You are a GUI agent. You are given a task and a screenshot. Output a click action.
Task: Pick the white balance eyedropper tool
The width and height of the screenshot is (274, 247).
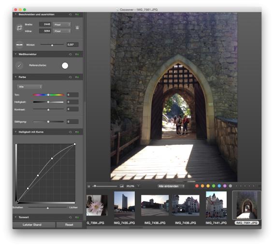19,66
